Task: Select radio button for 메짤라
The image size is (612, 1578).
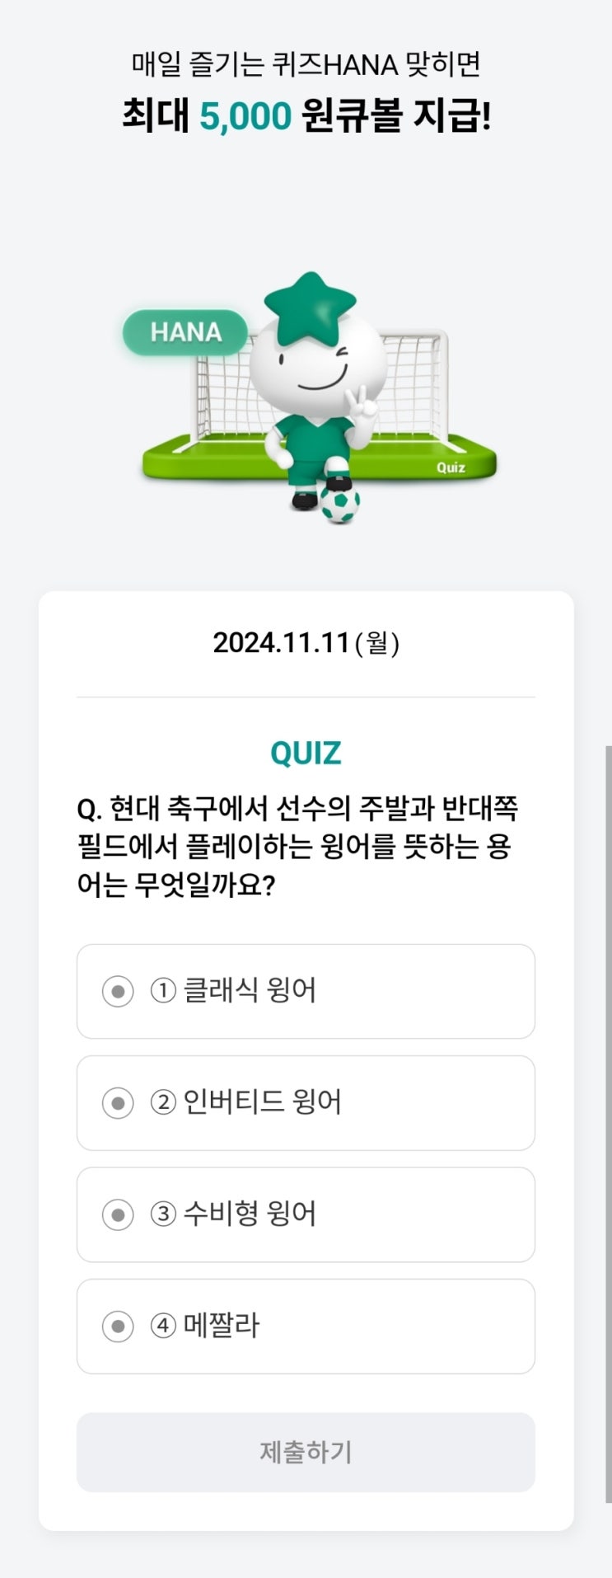Action: 118,1327
